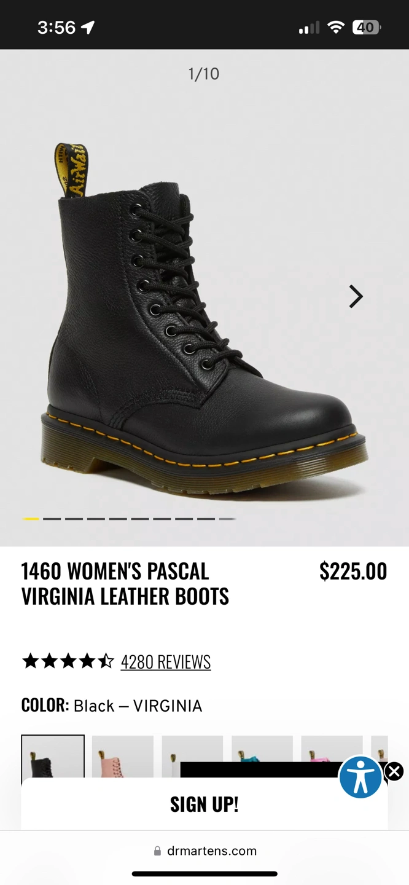Tap the drmartens.com address bar
Screen dimensions: 409x885
[x=204, y=851]
